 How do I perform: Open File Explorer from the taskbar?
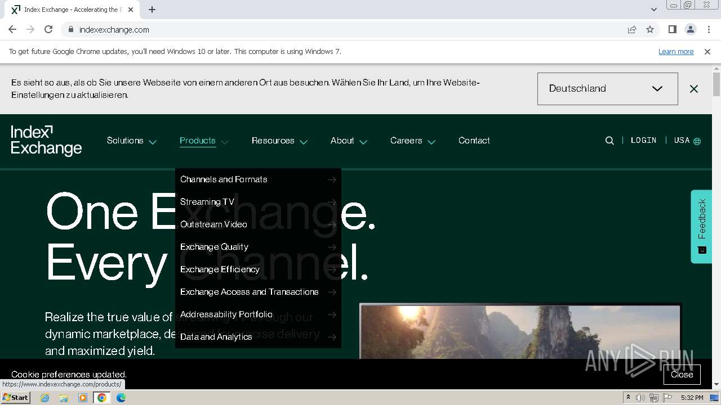pyautogui.click(x=64, y=398)
